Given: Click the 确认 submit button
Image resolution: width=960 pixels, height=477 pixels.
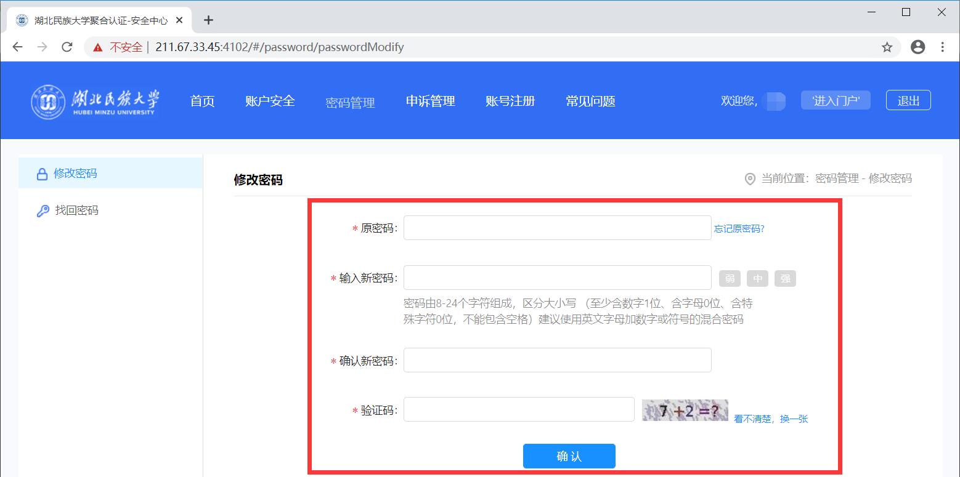Looking at the screenshot, I should [569, 456].
